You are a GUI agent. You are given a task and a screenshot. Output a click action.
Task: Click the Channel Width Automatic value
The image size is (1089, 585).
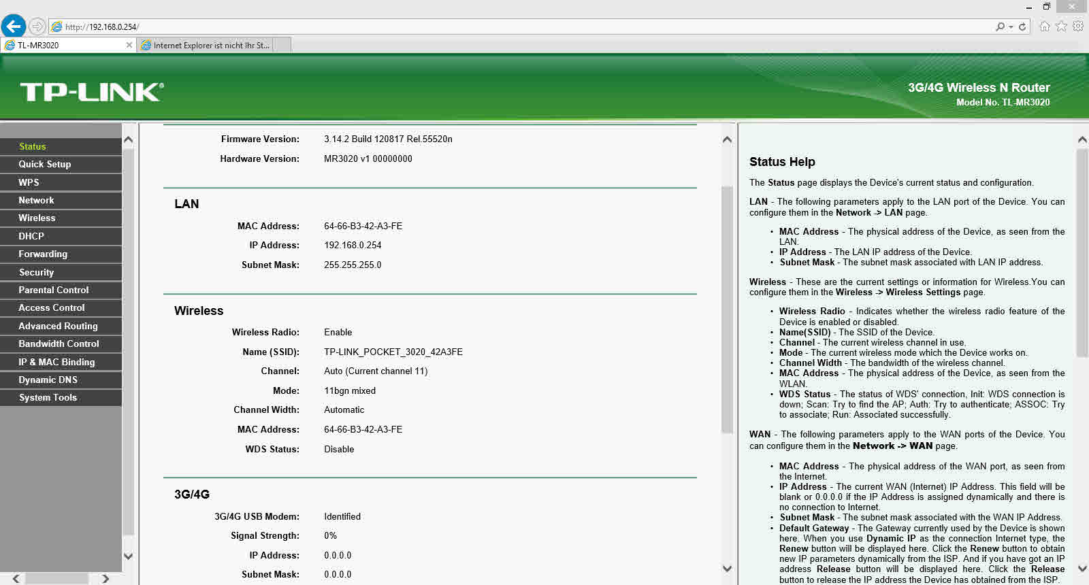[344, 409]
